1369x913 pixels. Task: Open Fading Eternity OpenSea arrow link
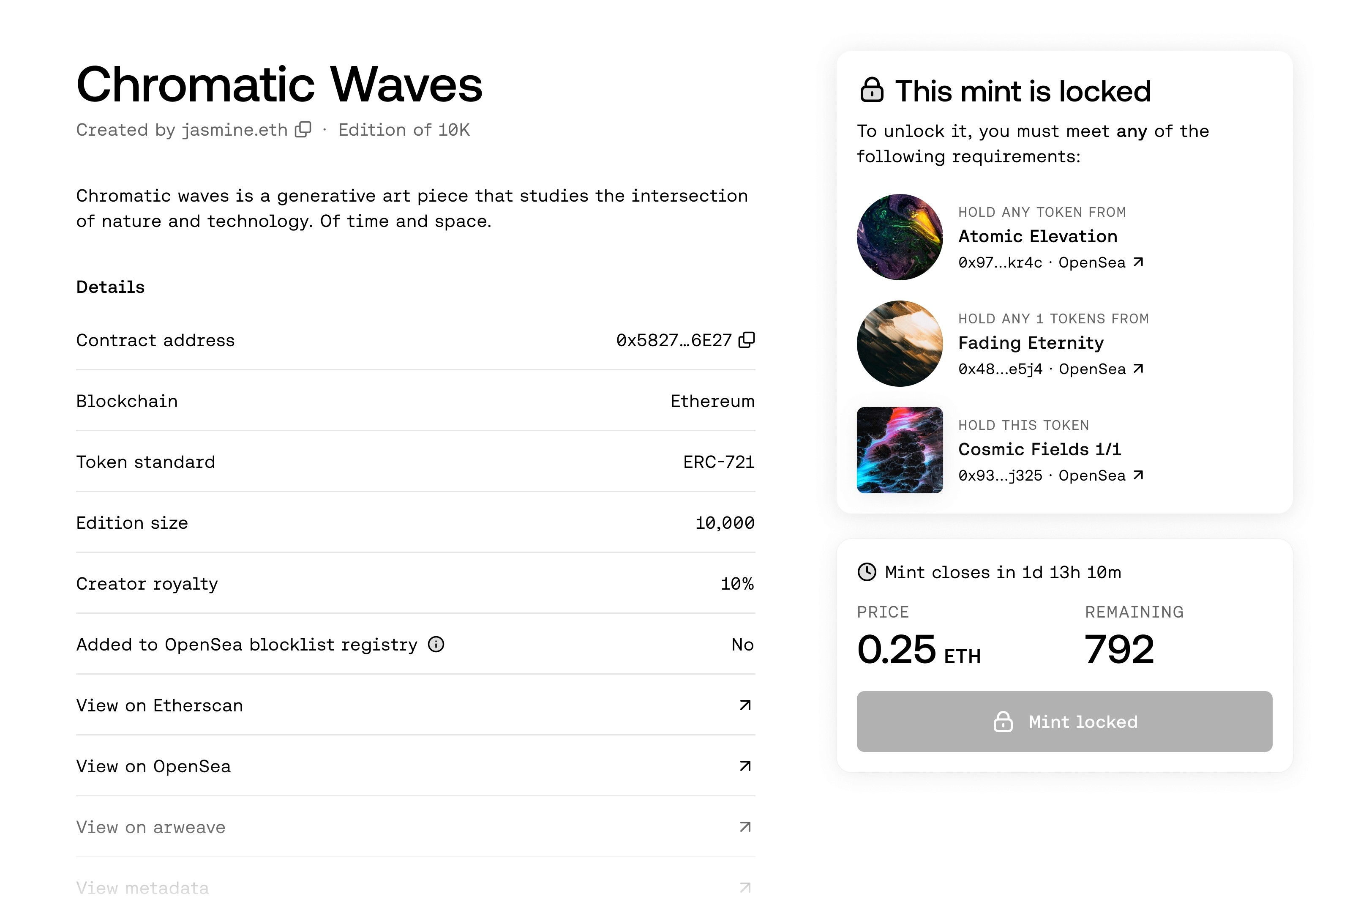coord(1138,369)
